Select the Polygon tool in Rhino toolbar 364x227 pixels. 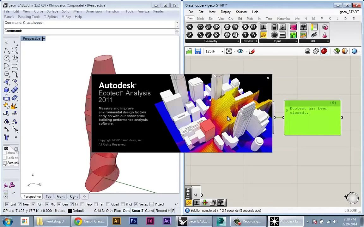(7, 74)
